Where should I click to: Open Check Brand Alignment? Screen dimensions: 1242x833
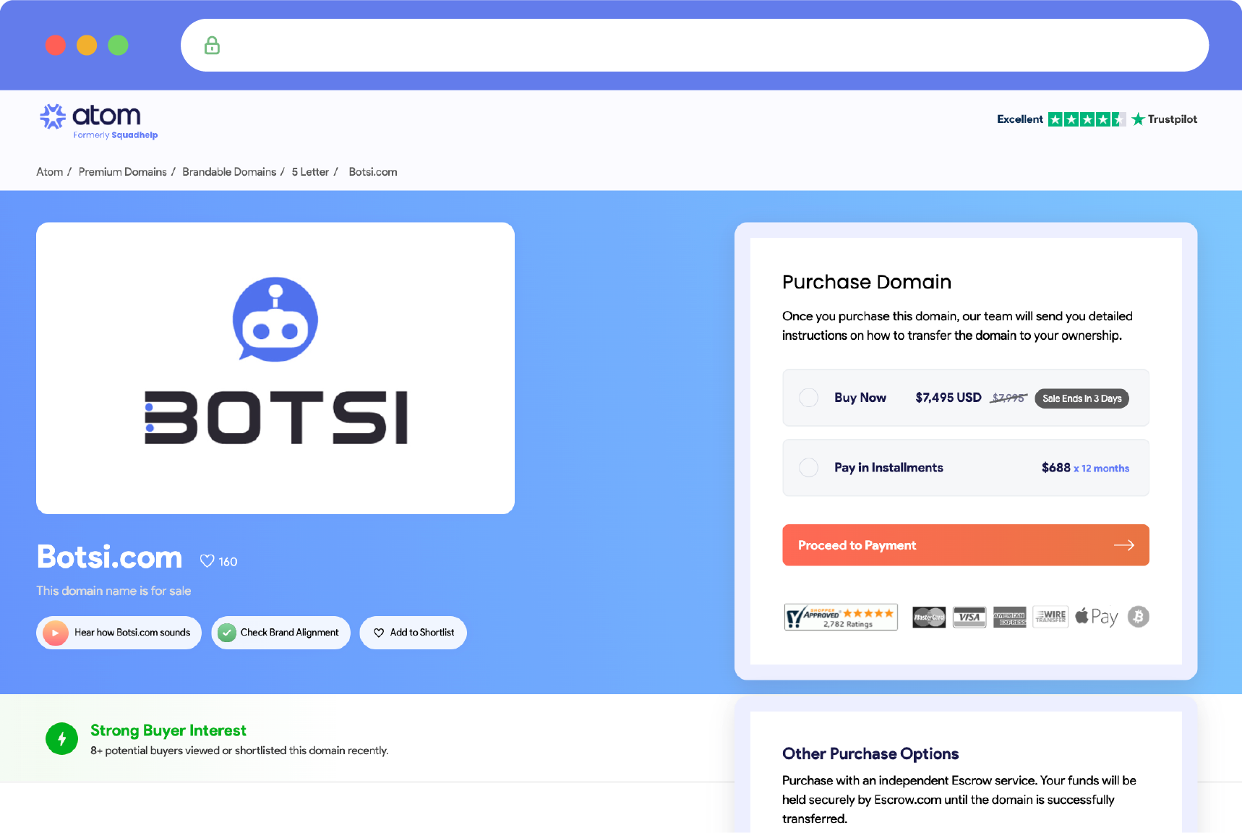(280, 632)
